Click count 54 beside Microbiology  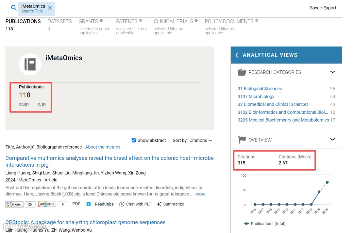[x=332, y=97]
